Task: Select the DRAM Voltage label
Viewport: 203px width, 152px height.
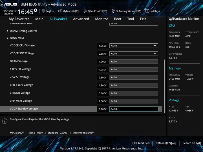Action: pos(19,61)
